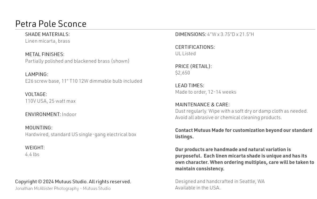Click the Jonathan McAllister Photography credit

tap(63, 188)
